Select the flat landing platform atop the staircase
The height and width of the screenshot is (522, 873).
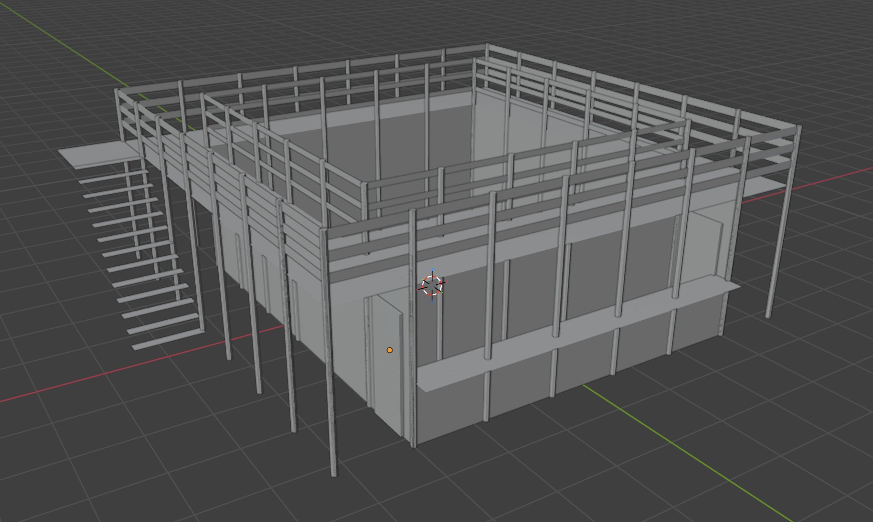[100, 155]
